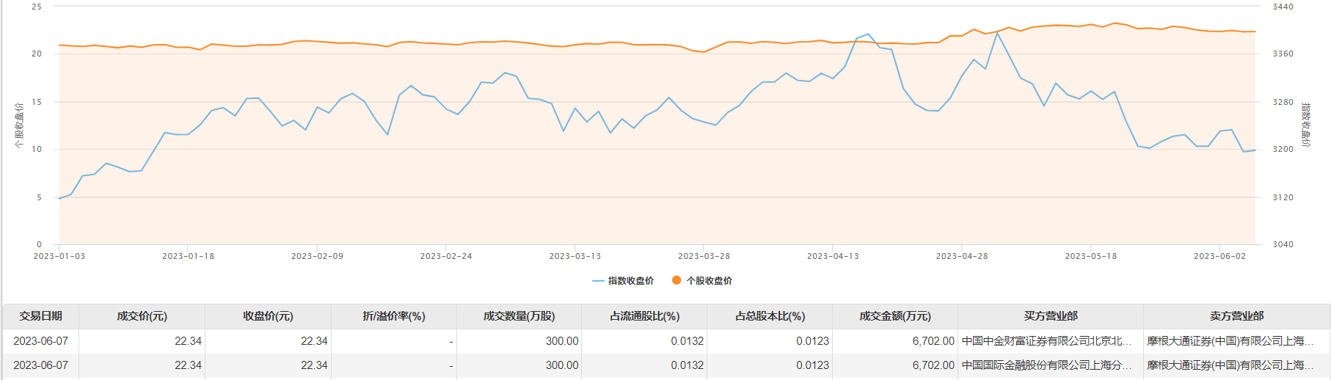This screenshot has width=1331, height=380.
Task: Open second row's 摩根大通证券 seller link
Action: tap(1230, 365)
